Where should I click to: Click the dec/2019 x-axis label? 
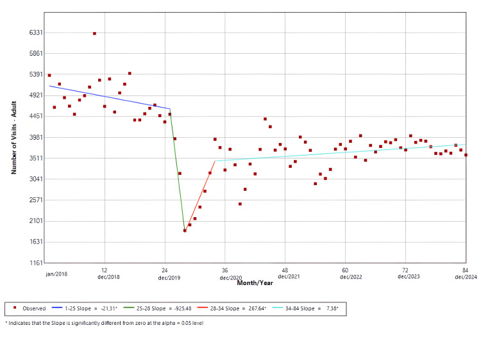click(x=169, y=278)
